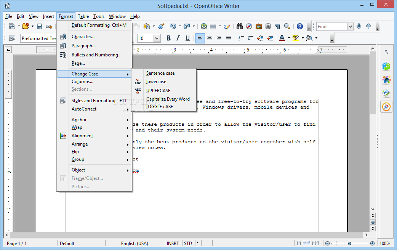Click English (USA) language in status bar
The height and width of the screenshot is (250, 397).
(x=134, y=244)
